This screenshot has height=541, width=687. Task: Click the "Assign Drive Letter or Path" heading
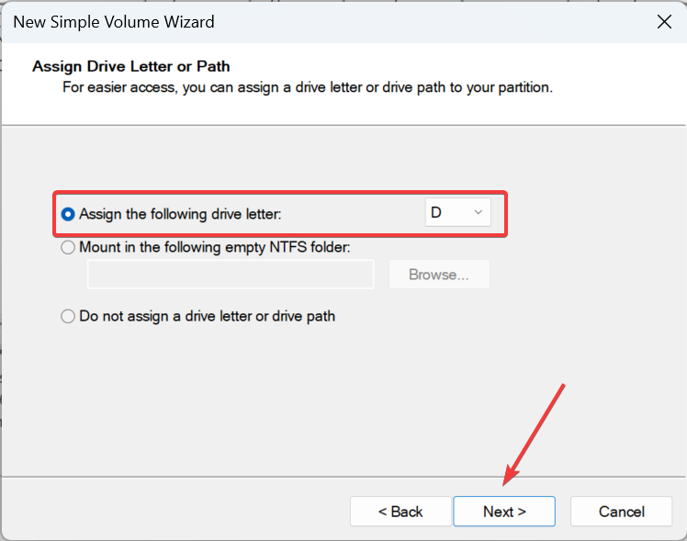tap(130, 66)
